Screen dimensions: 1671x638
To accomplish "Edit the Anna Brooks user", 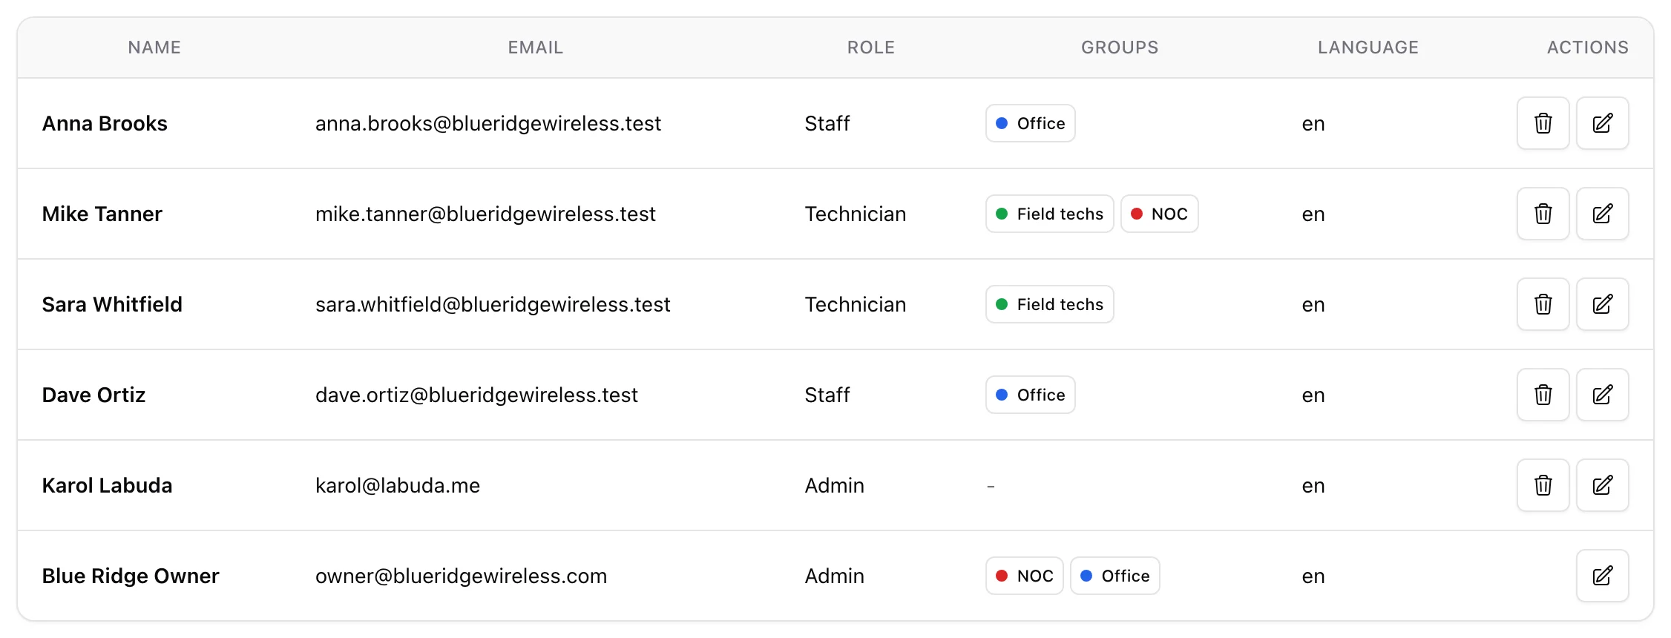I will (1602, 123).
